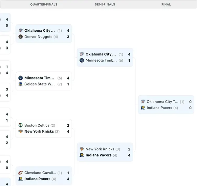Click Knicks logo in semi-final matchup
The height and width of the screenshot is (186, 197).
[82, 149]
